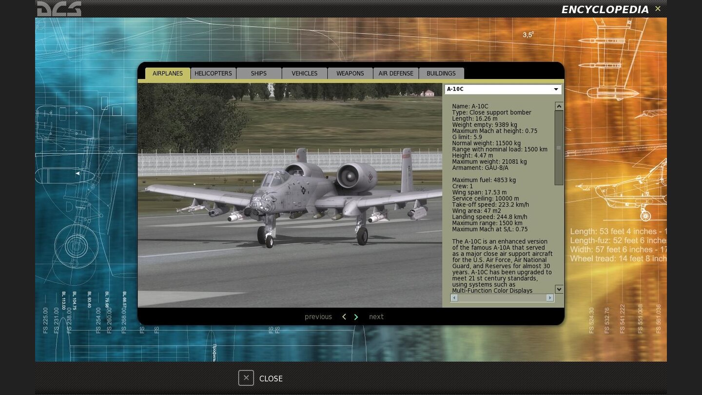
Task: Select the SHIPS tab
Action: tap(259, 73)
